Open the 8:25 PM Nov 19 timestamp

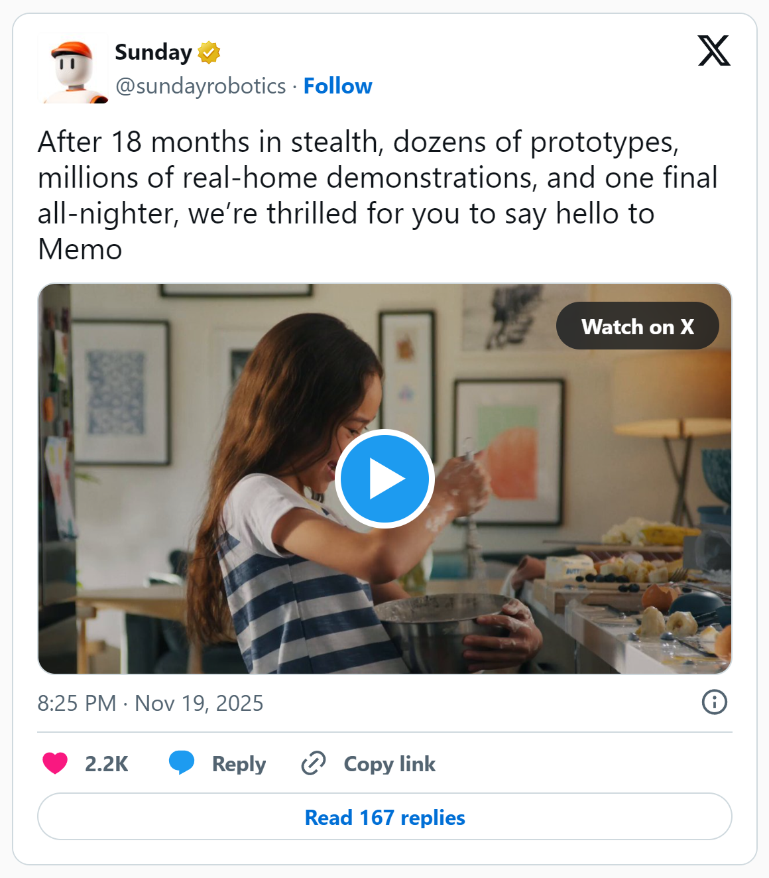pyautogui.click(x=150, y=703)
